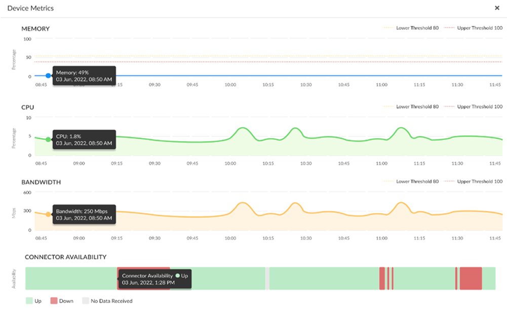Click the orange Bandwidth data point marker
Screen dimensions: 507x309
[x=48, y=214]
